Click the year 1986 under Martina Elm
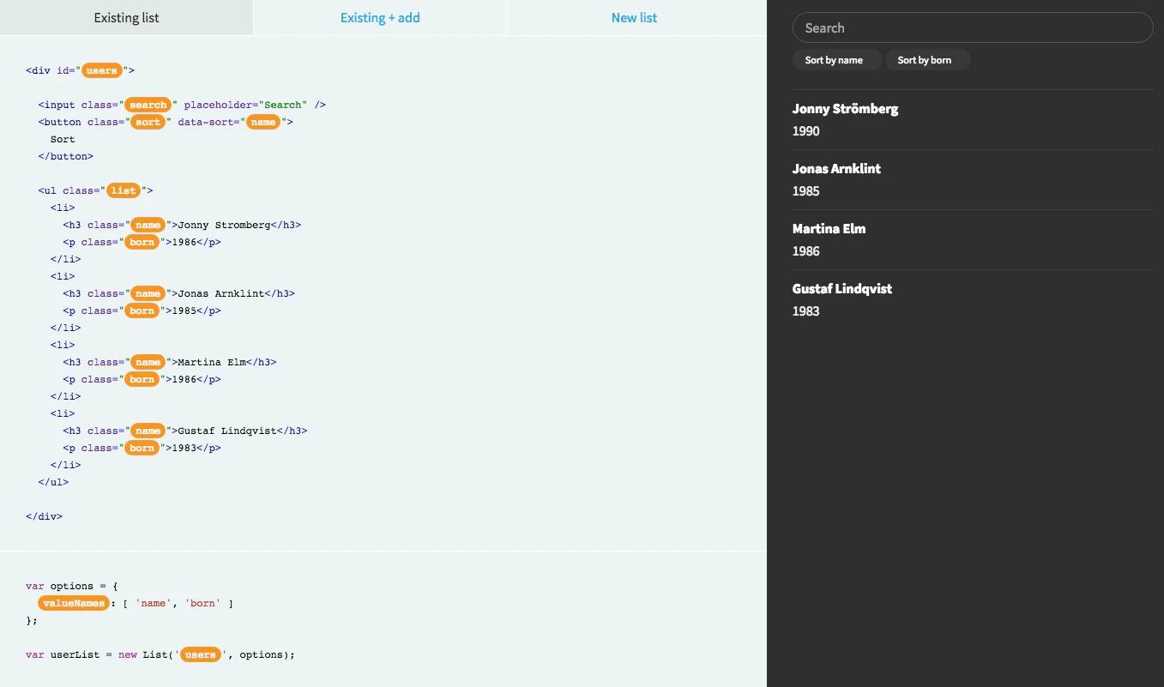Screen dimensions: 1164x687 [x=805, y=251]
